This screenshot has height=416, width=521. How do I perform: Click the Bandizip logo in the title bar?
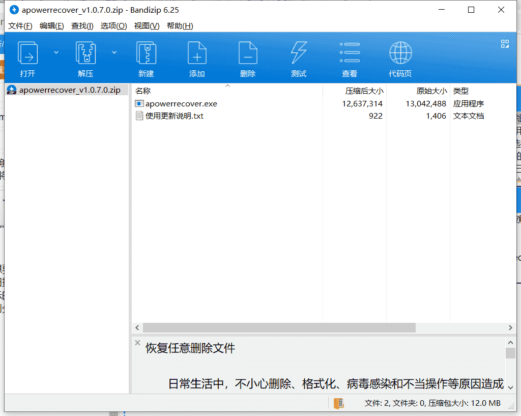14,10
